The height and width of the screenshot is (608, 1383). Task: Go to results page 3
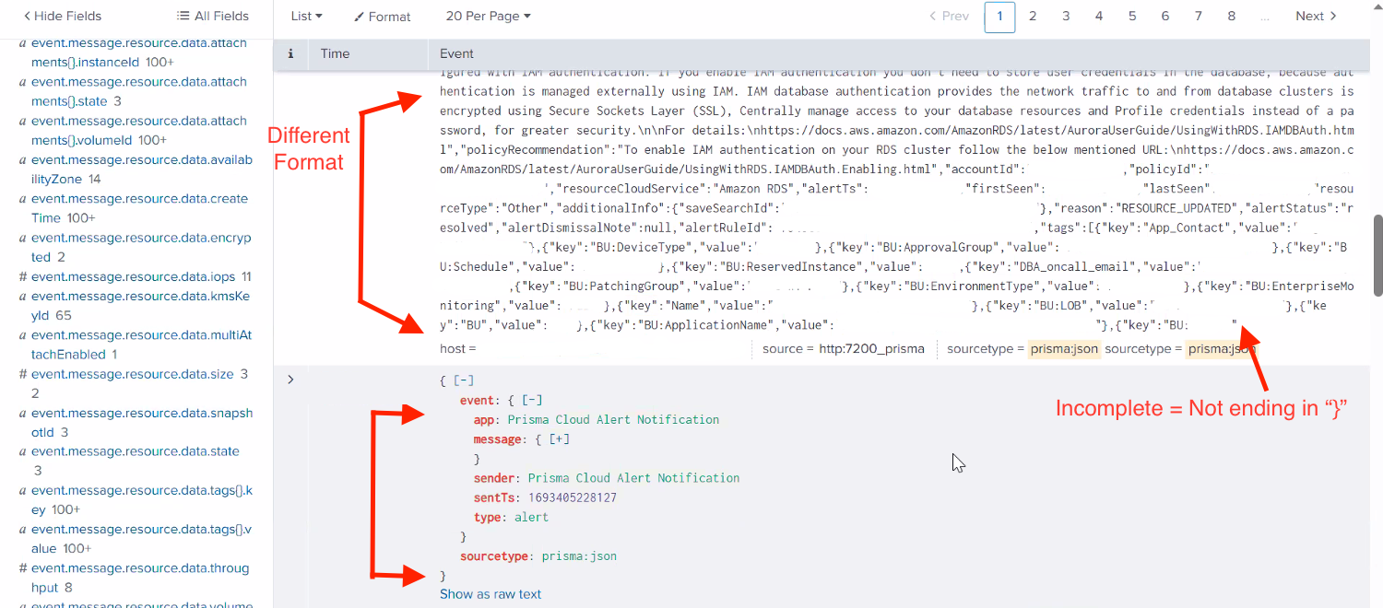[x=1066, y=17]
